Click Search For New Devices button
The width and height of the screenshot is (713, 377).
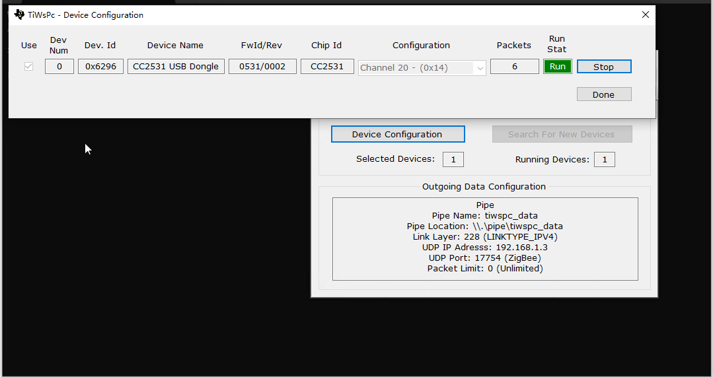point(562,134)
